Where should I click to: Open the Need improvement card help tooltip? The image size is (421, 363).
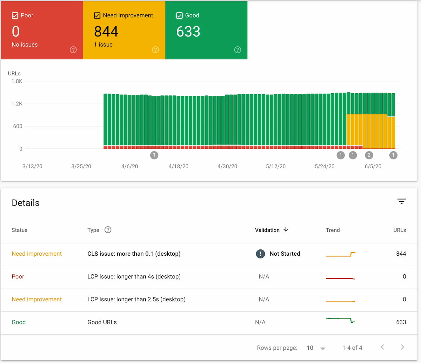coord(155,50)
